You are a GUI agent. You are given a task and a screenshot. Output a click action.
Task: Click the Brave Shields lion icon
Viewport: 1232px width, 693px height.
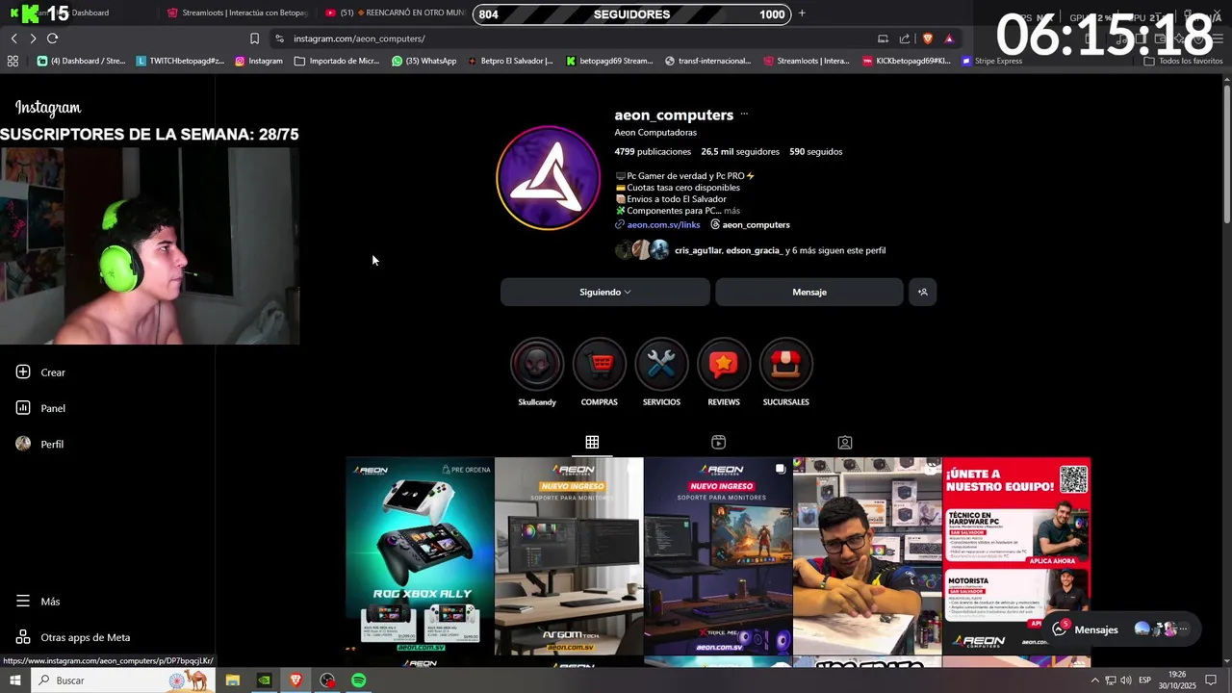(928, 38)
